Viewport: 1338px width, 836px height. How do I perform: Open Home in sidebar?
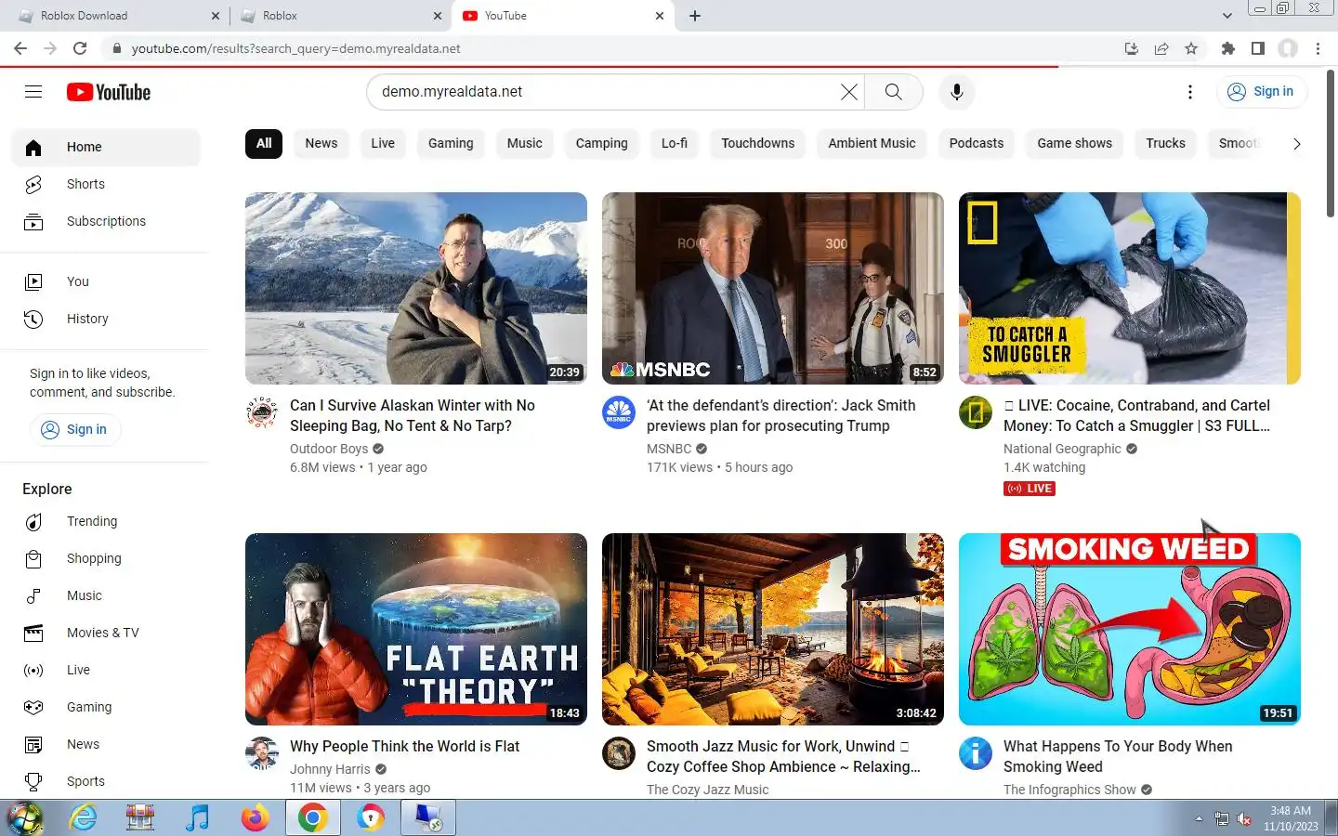[x=106, y=147]
